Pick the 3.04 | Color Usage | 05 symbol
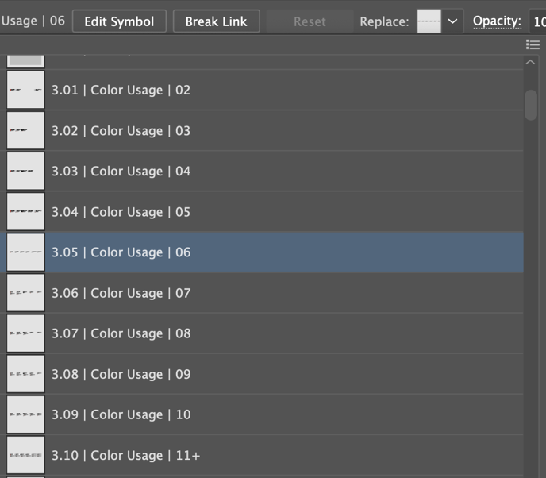546x478 pixels. [x=121, y=212]
